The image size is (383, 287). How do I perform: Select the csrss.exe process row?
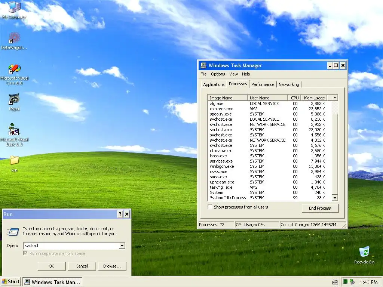pyautogui.click(x=270, y=172)
